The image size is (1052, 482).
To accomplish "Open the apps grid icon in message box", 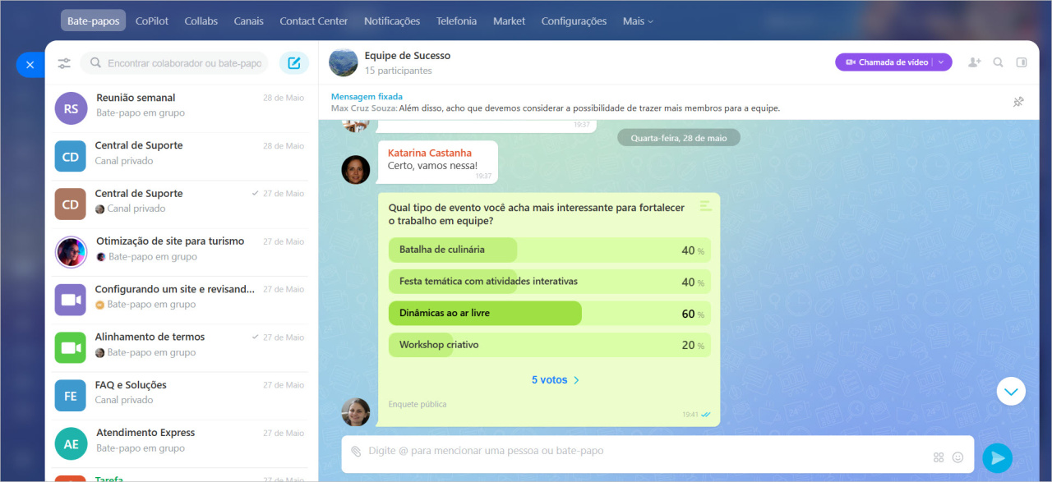I will (x=939, y=457).
